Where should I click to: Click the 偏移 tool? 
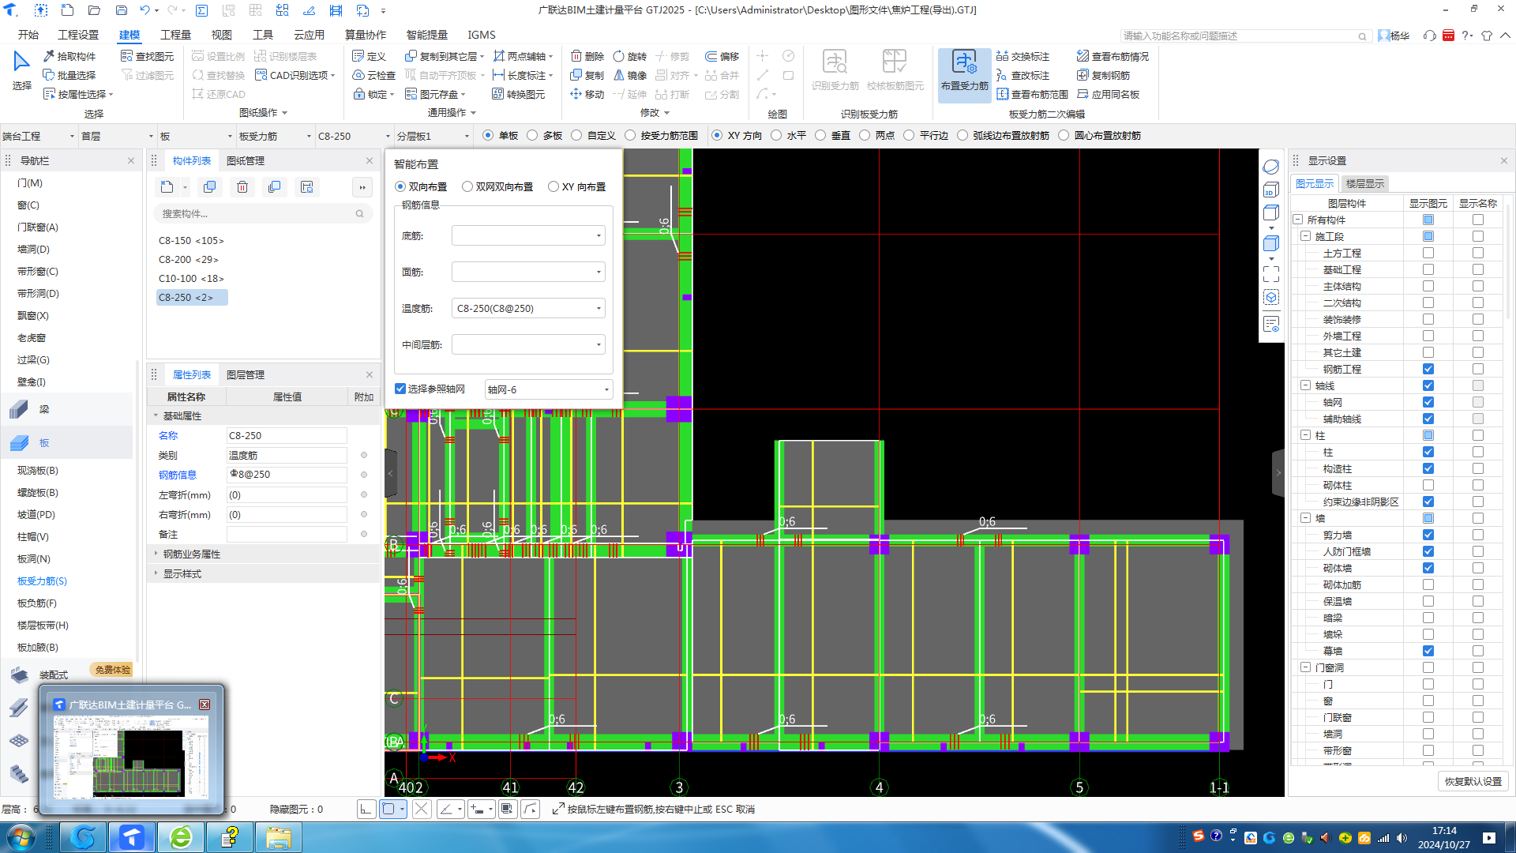click(x=722, y=56)
